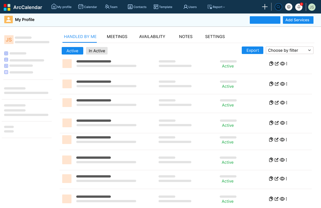Toggle eye icon in first service row
The image size is (321, 208).
(x=282, y=63)
